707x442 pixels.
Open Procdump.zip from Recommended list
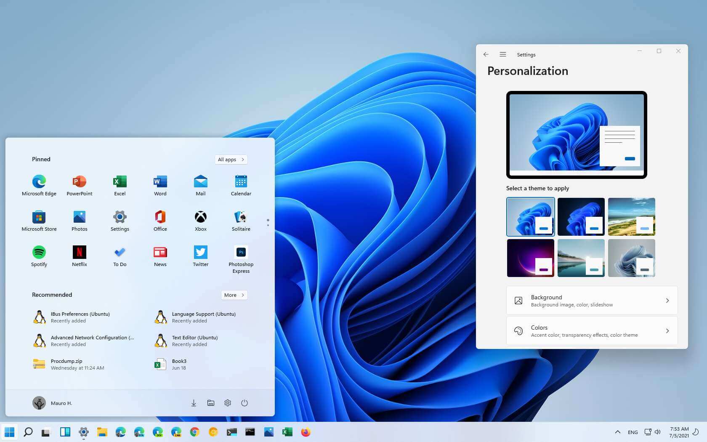coord(67,364)
